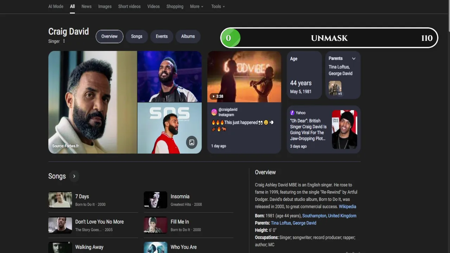Open the George David link in Overview
This screenshot has width=450, height=253.
point(304,223)
